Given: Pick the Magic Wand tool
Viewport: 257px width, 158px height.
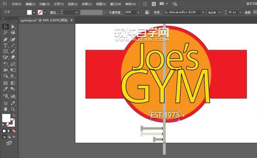Looking at the screenshot, I should point(6,32).
